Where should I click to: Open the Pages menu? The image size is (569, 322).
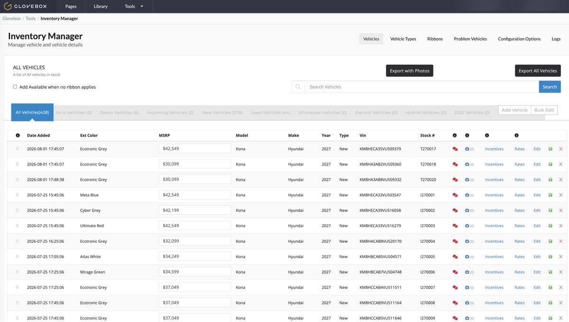pos(71,7)
